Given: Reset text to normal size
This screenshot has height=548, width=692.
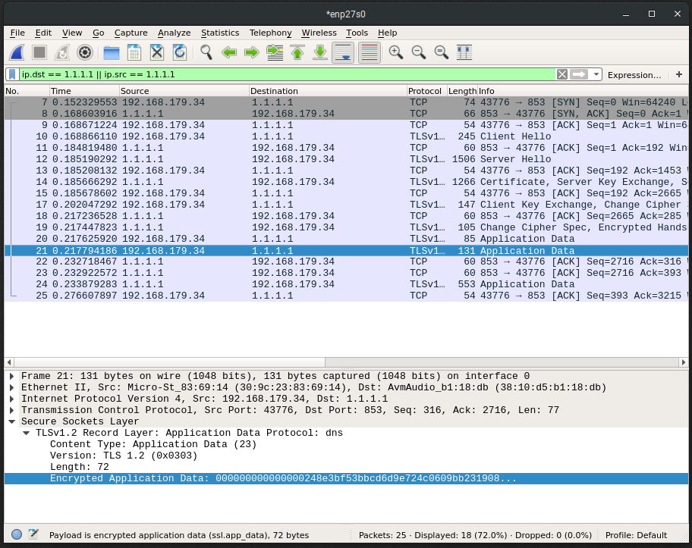Looking at the screenshot, I should point(442,52).
